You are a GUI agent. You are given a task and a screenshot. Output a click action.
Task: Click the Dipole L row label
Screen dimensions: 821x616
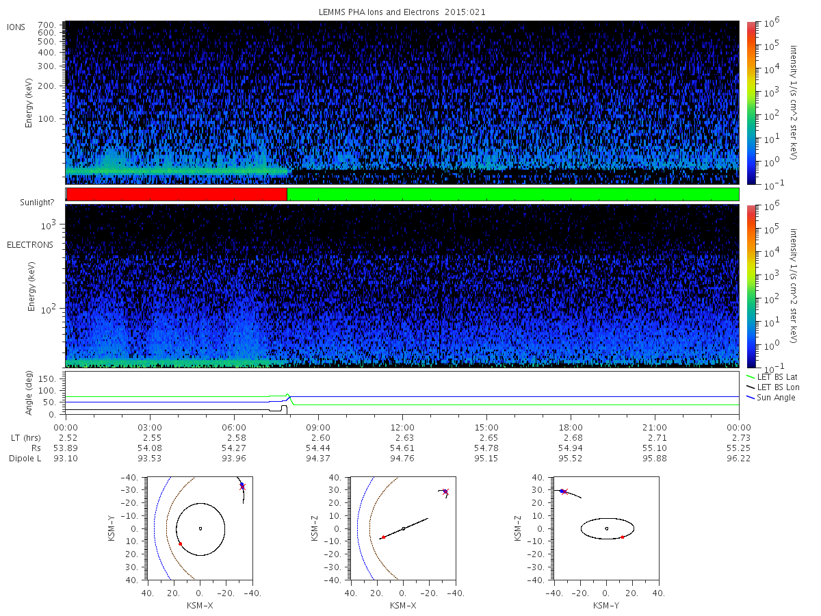25,459
